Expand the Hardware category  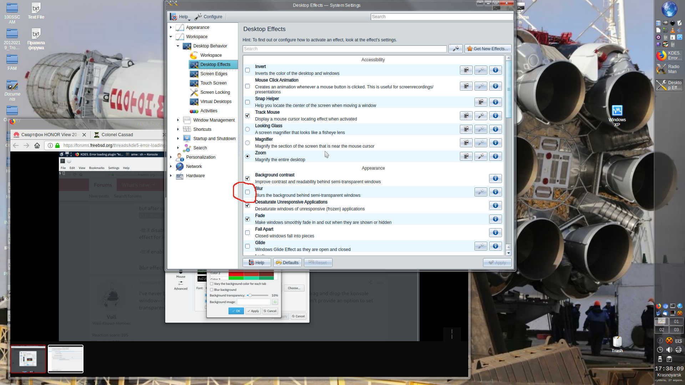171,176
